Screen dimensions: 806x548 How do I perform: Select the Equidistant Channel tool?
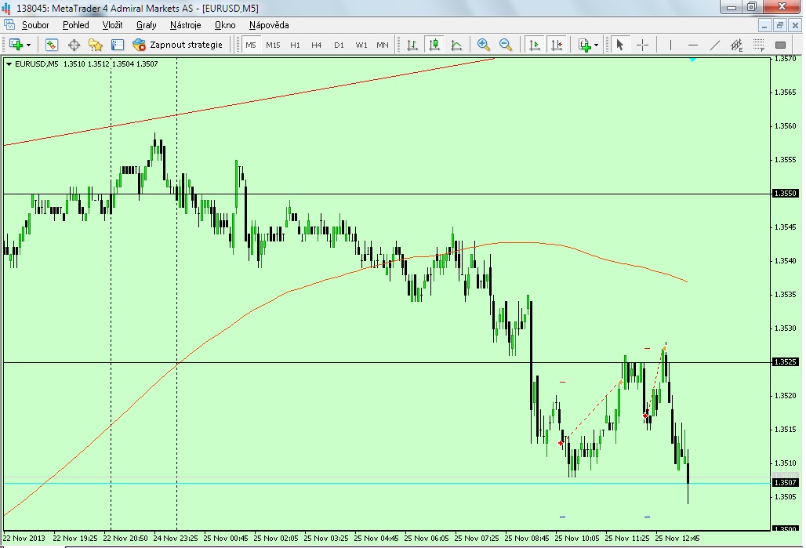736,45
